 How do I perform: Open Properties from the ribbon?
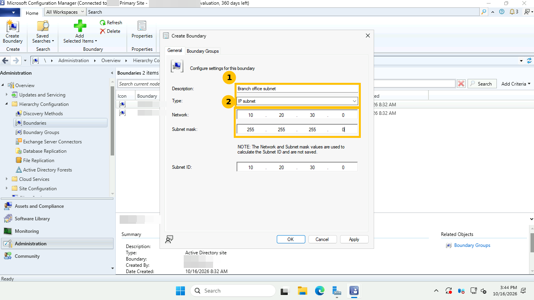142,30
